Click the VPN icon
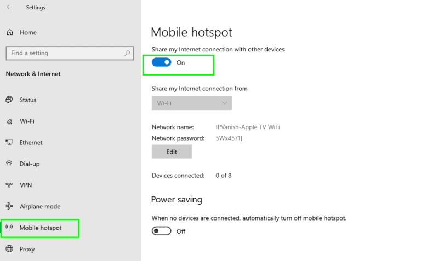 9,185
